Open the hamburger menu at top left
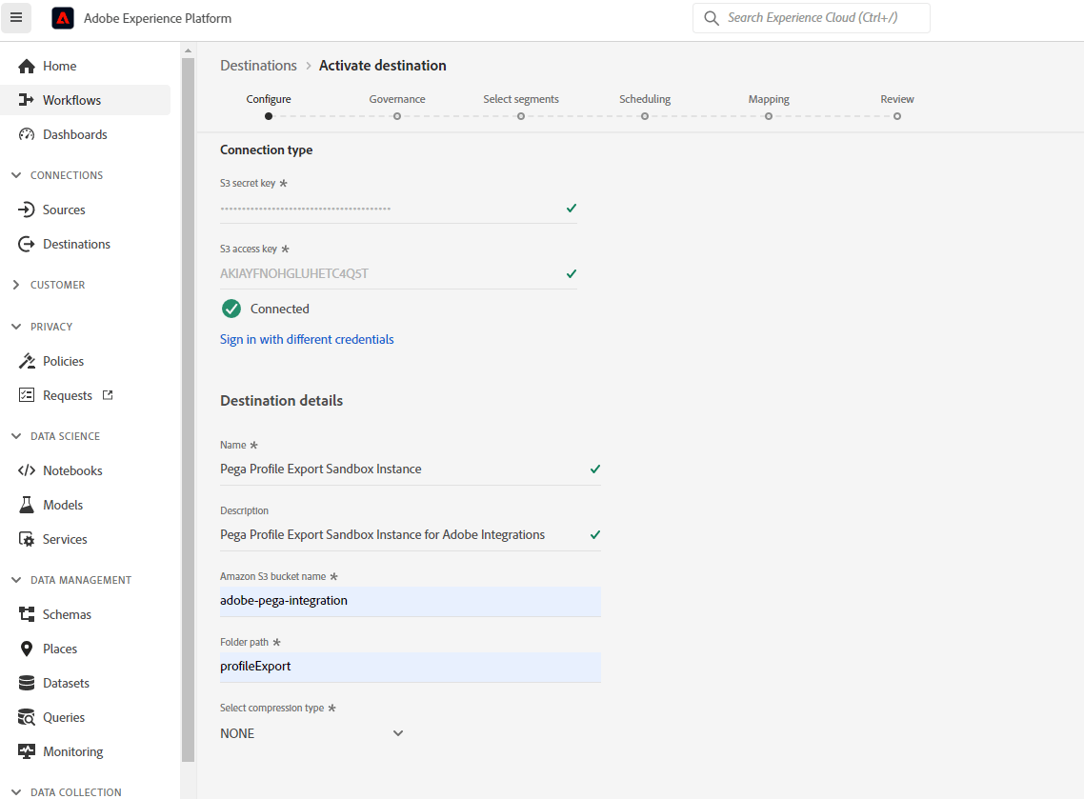The image size is (1084, 799). coord(15,18)
